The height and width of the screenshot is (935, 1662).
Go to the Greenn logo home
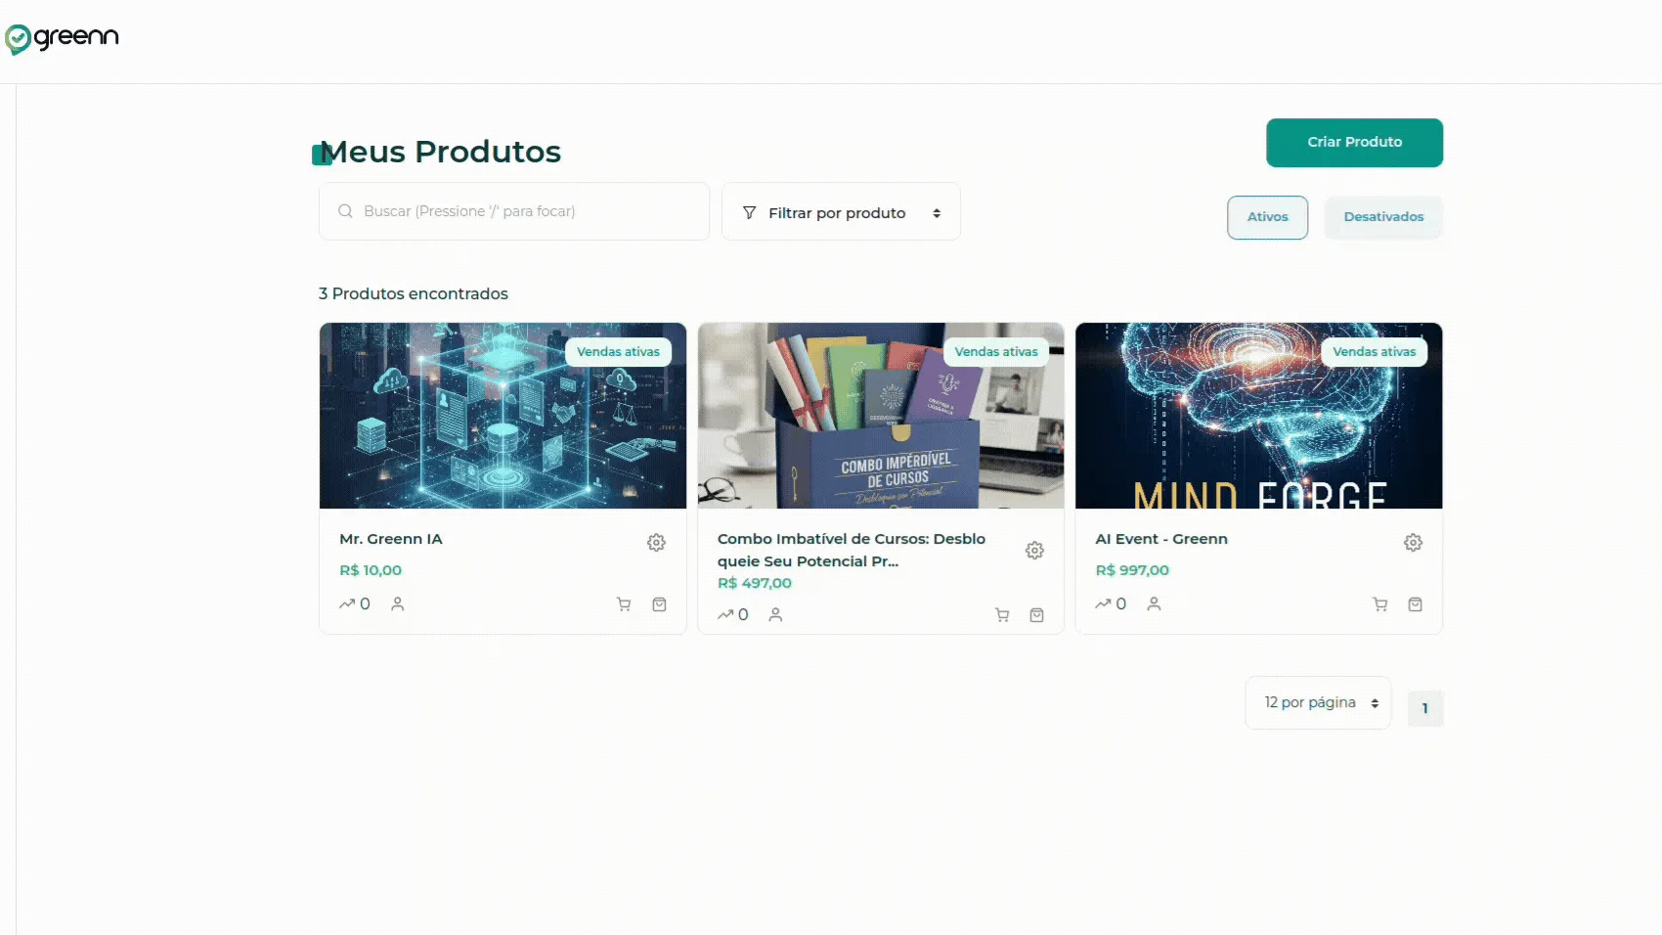point(62,39)
